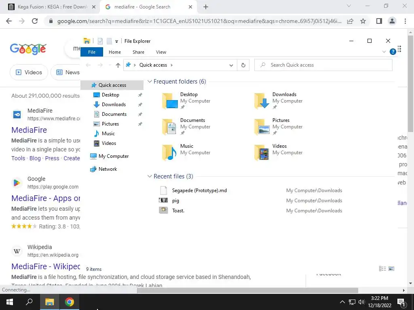Go back in Chrome
Image resolution: width=414 pixels, height=310 pixels.
point(9,21)
